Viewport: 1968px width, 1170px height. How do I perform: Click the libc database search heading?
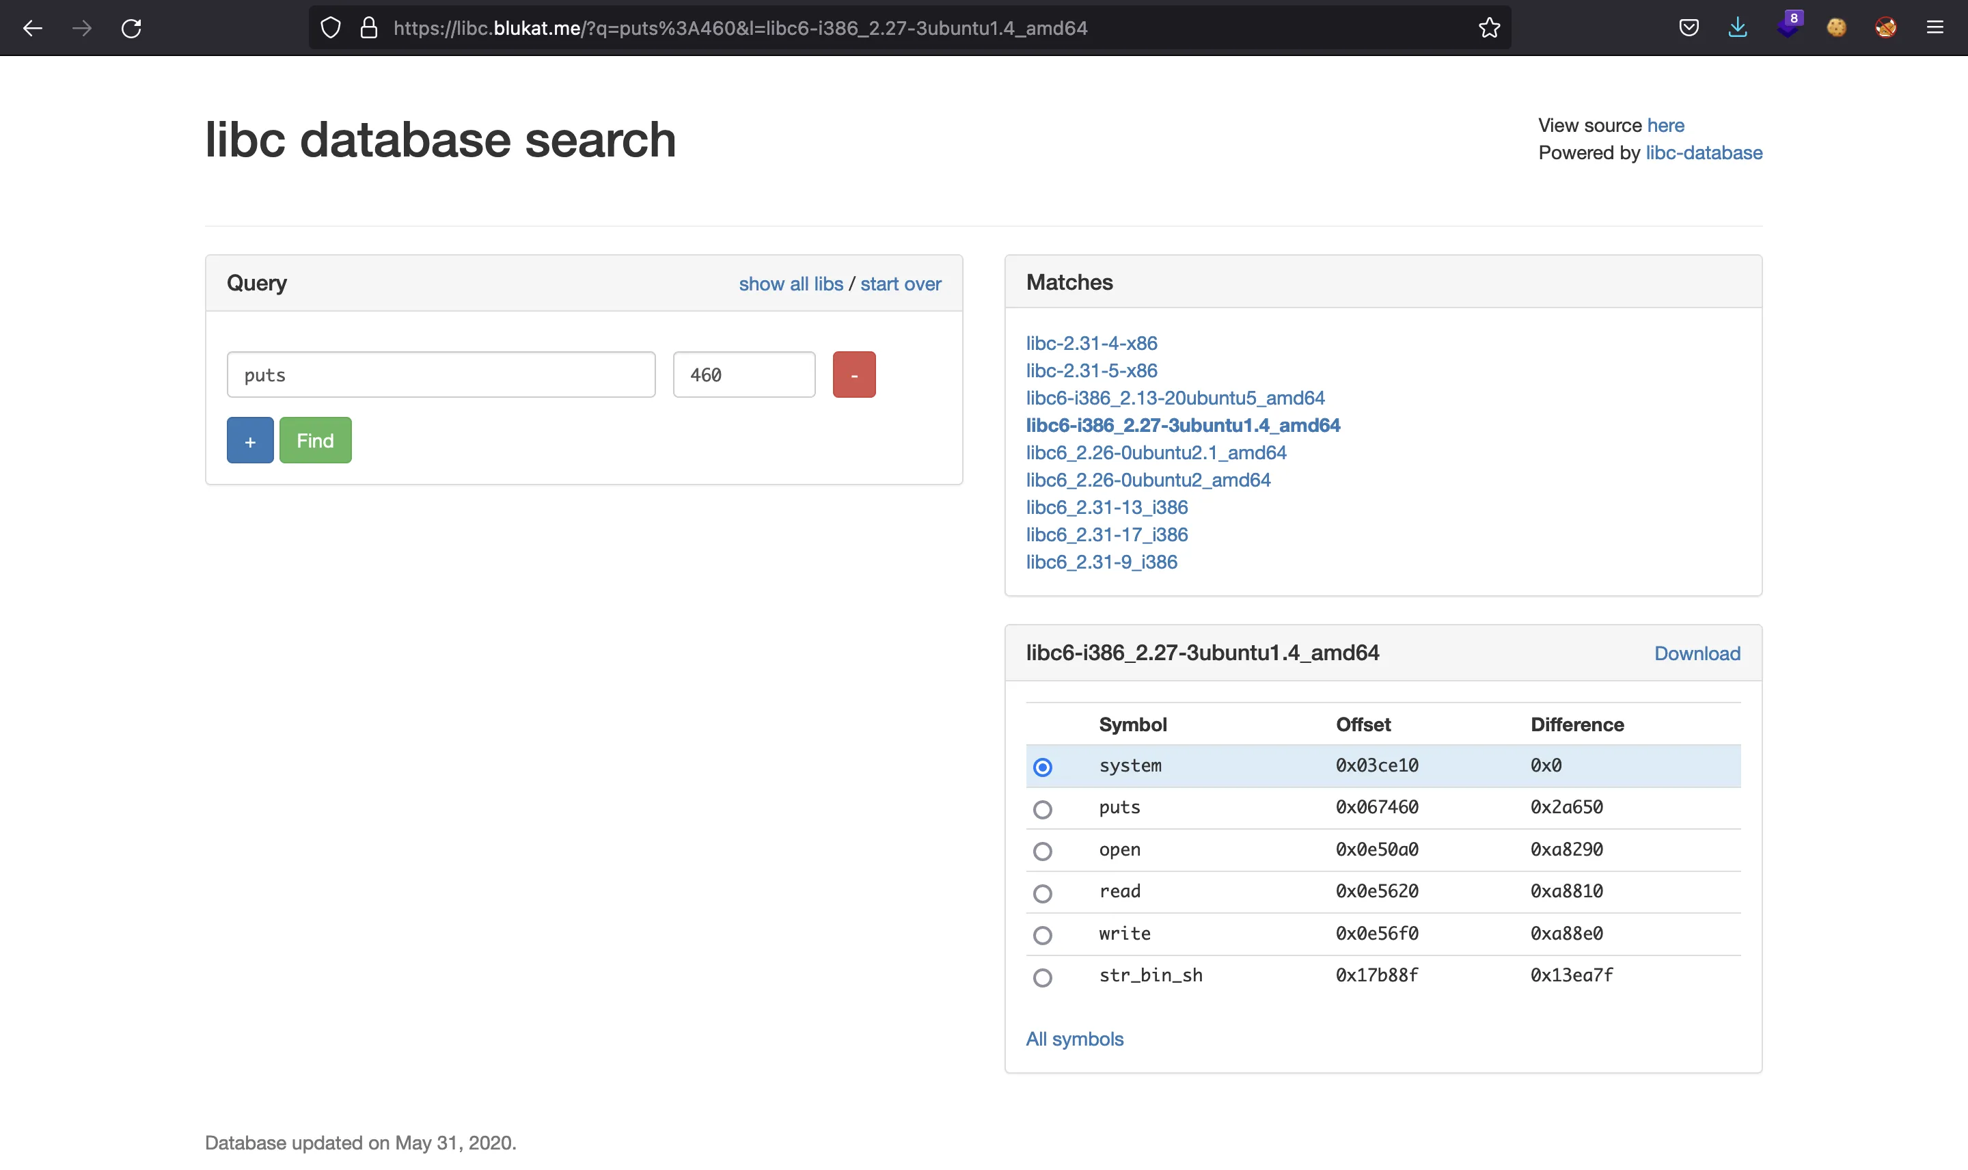coord(440,140)
